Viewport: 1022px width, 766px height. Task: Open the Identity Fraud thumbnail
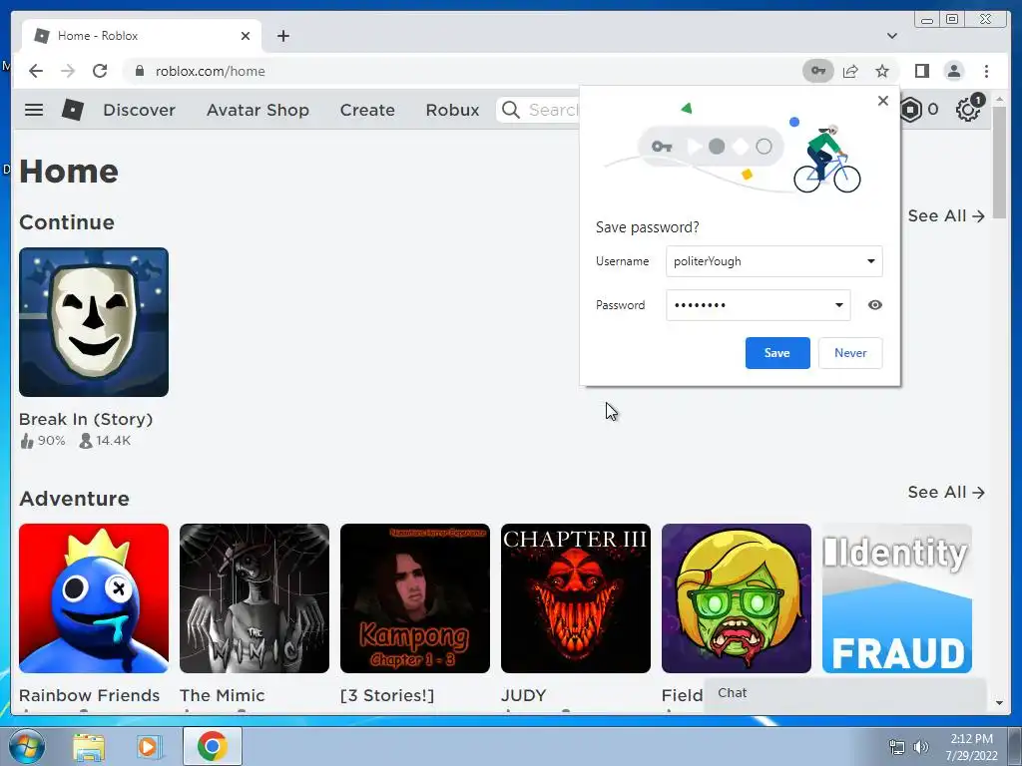897,598
